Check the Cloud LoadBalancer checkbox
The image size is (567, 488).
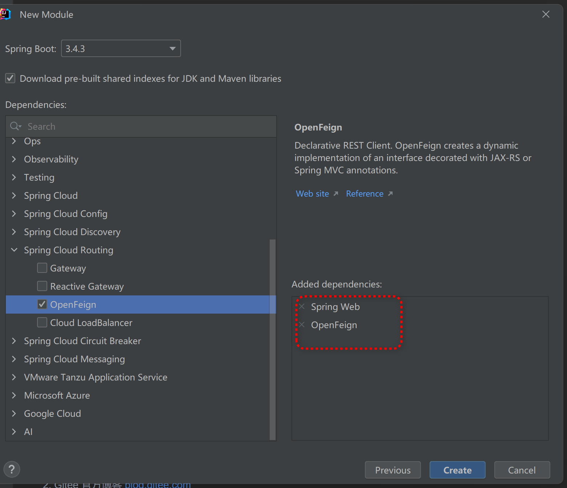click(42, 322)
